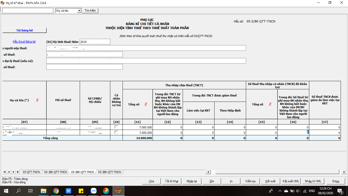Screen dimensions: 348x196
Task: Open Zalo from the taskbar
Action: tap(93, 191)
